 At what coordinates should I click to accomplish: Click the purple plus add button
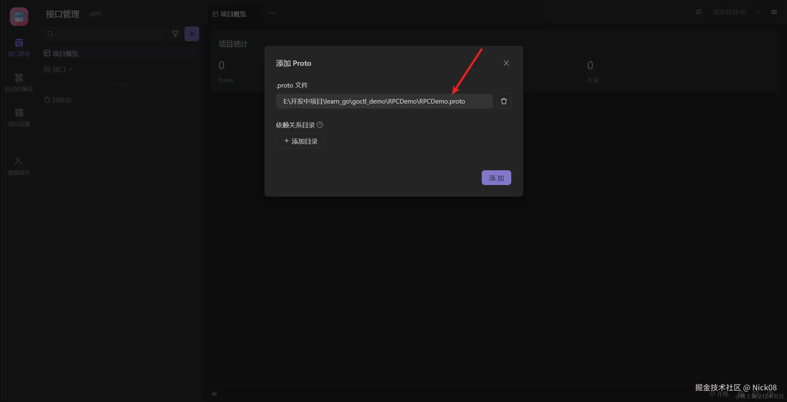[x=192, y=34]
